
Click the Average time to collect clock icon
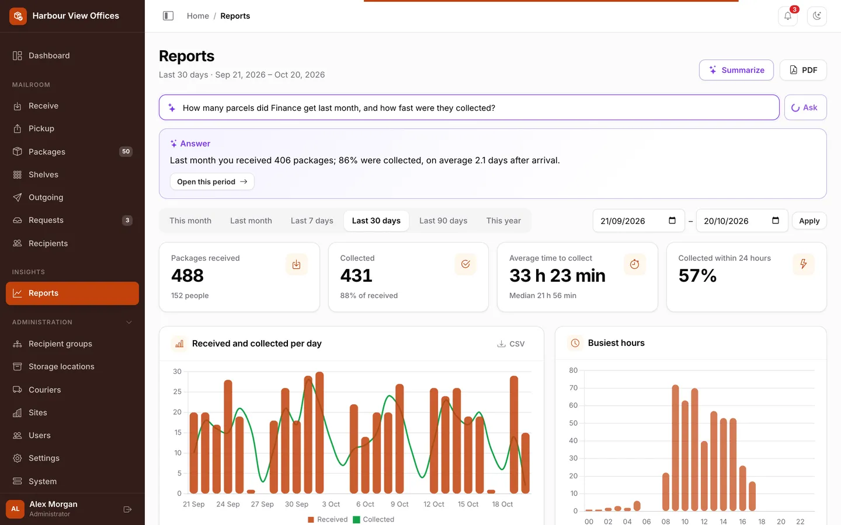(x=635, y=264)
